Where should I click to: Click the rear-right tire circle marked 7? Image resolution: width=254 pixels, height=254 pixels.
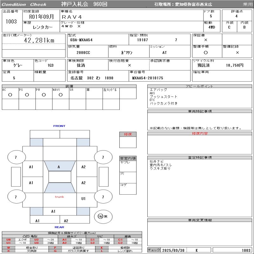pyautogui.click(x=103, y=197)
